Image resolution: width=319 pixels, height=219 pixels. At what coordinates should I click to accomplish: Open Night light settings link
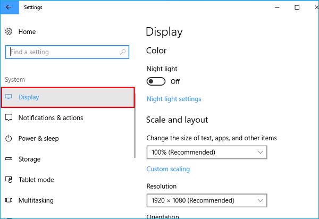(x=173, y=99)
